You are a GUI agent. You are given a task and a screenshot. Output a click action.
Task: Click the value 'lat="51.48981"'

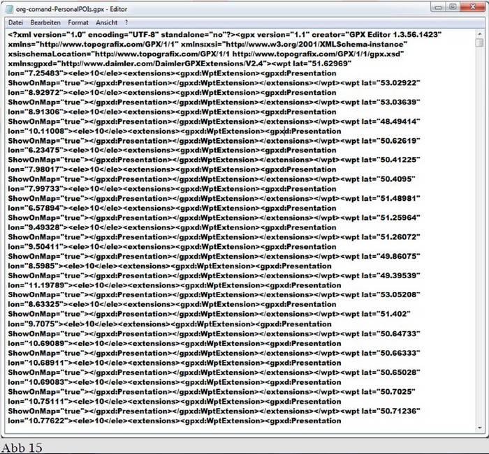click(391, 198)
